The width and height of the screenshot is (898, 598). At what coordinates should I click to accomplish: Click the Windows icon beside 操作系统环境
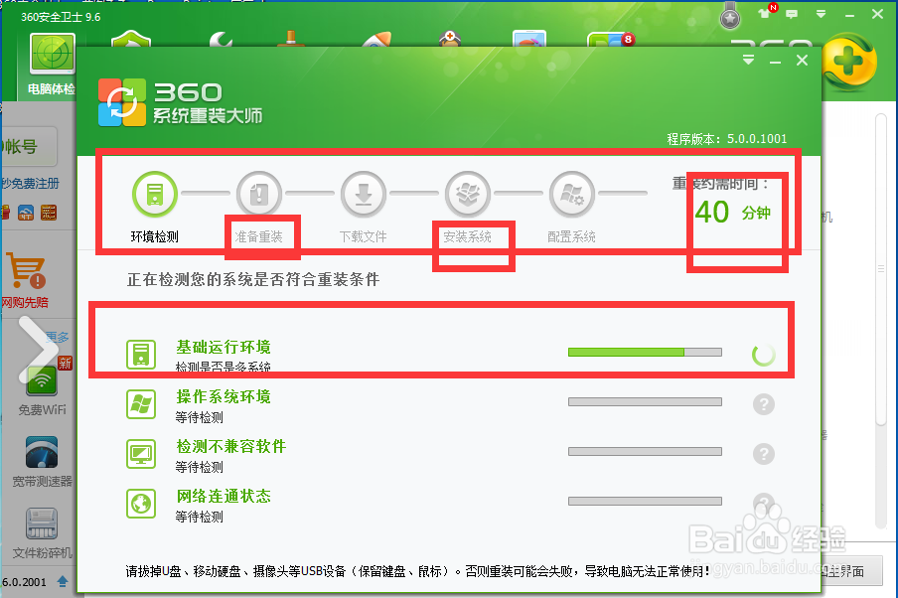[141, 403]
